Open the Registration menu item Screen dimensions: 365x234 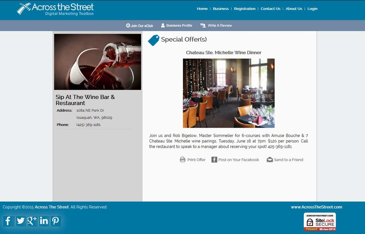point(245,9)
